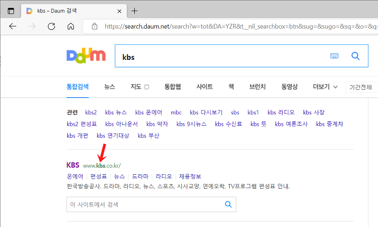
Task: Open the KBS 라디오 sublink
Action: (164, 176)
